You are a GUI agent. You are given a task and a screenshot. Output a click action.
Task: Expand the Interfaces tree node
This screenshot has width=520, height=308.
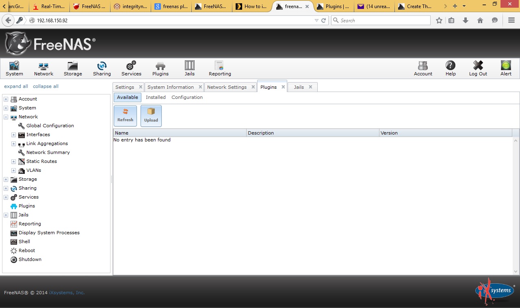(13, 135)
